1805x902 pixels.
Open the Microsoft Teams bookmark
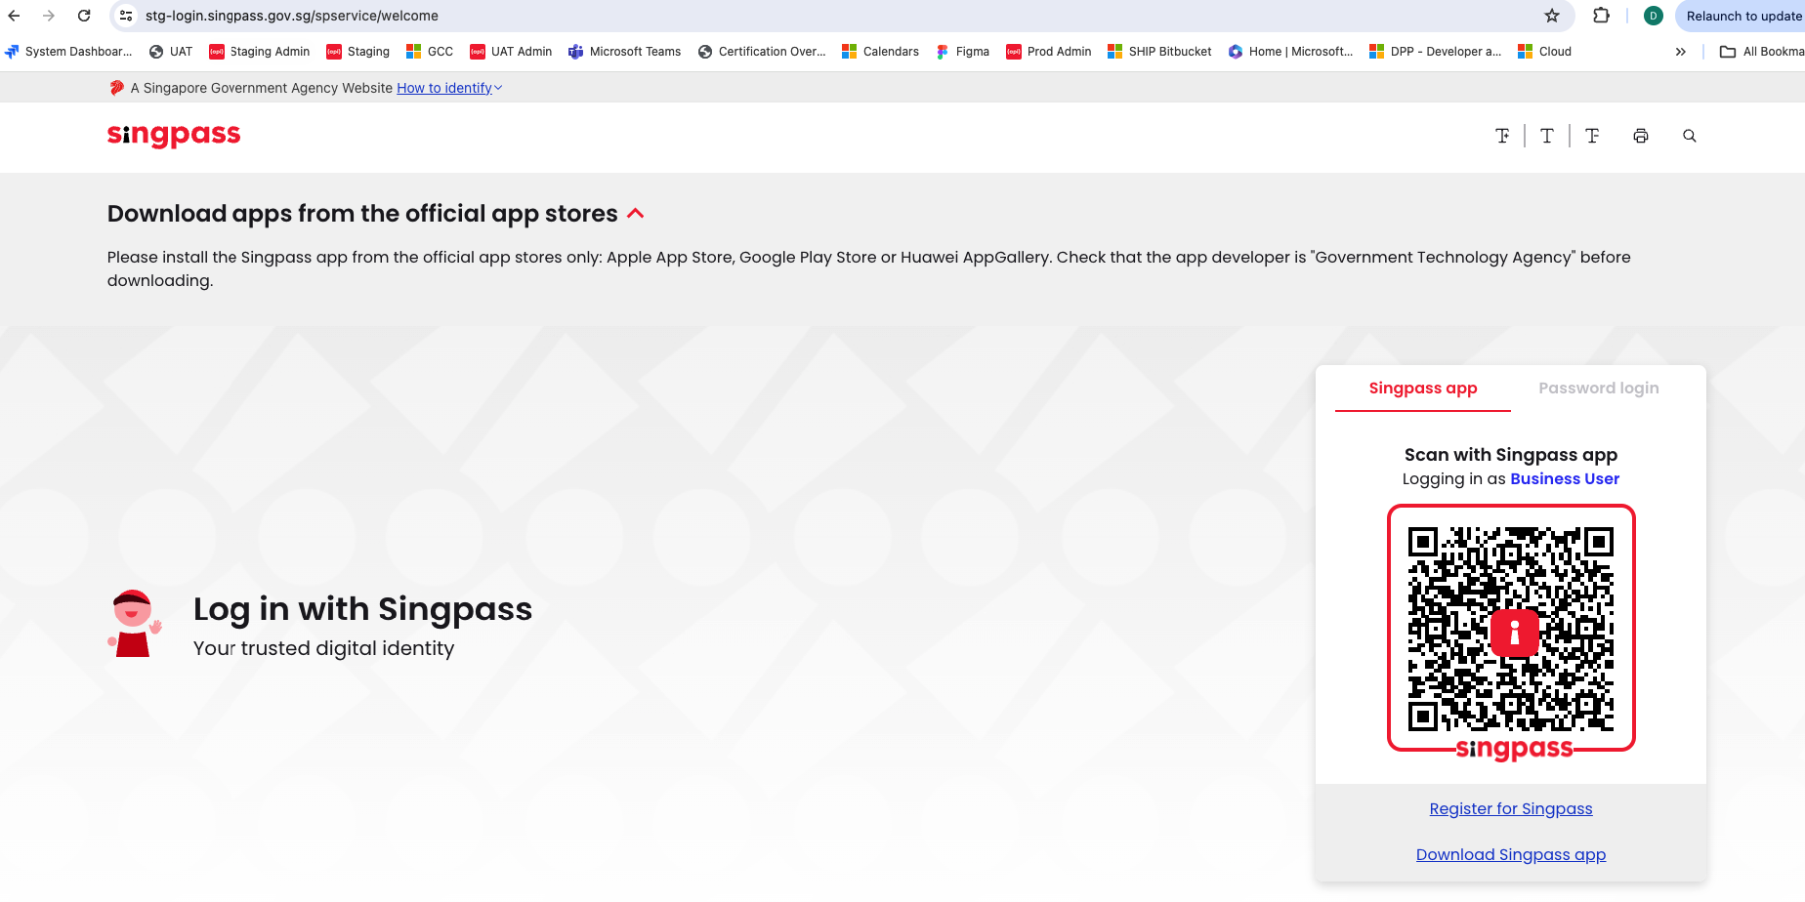click(x=625, y=52)
